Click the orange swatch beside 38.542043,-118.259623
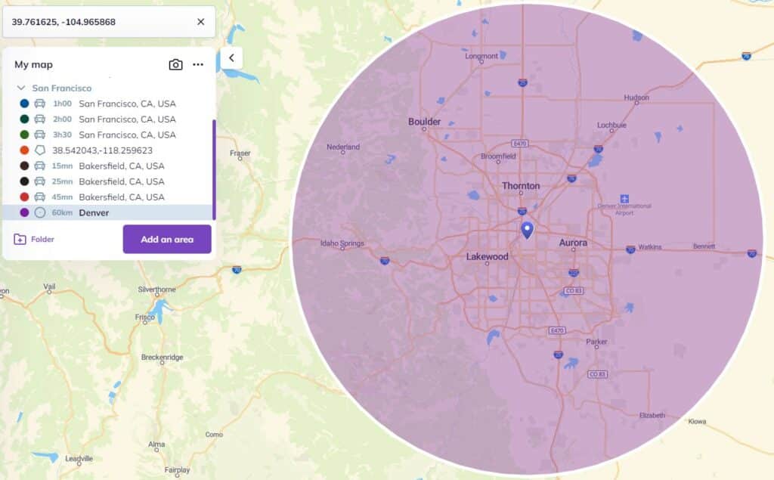 [24, 150]
